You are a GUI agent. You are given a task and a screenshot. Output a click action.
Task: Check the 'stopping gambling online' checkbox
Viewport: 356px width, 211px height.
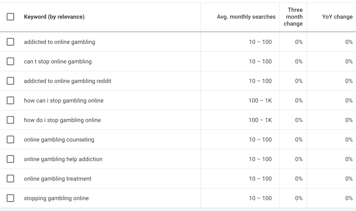point(11,198)
